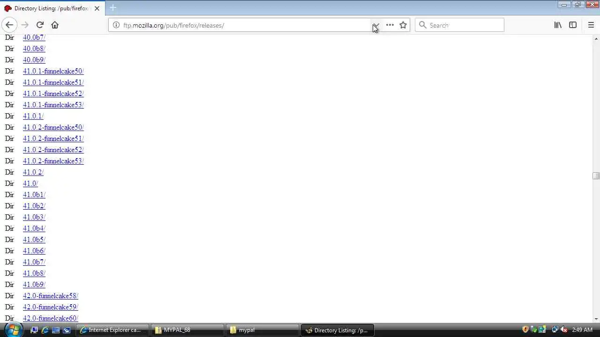Open a new tab with plus button
Image resolution: width=600 pixels, height=337 pixels.
[113, 8]
